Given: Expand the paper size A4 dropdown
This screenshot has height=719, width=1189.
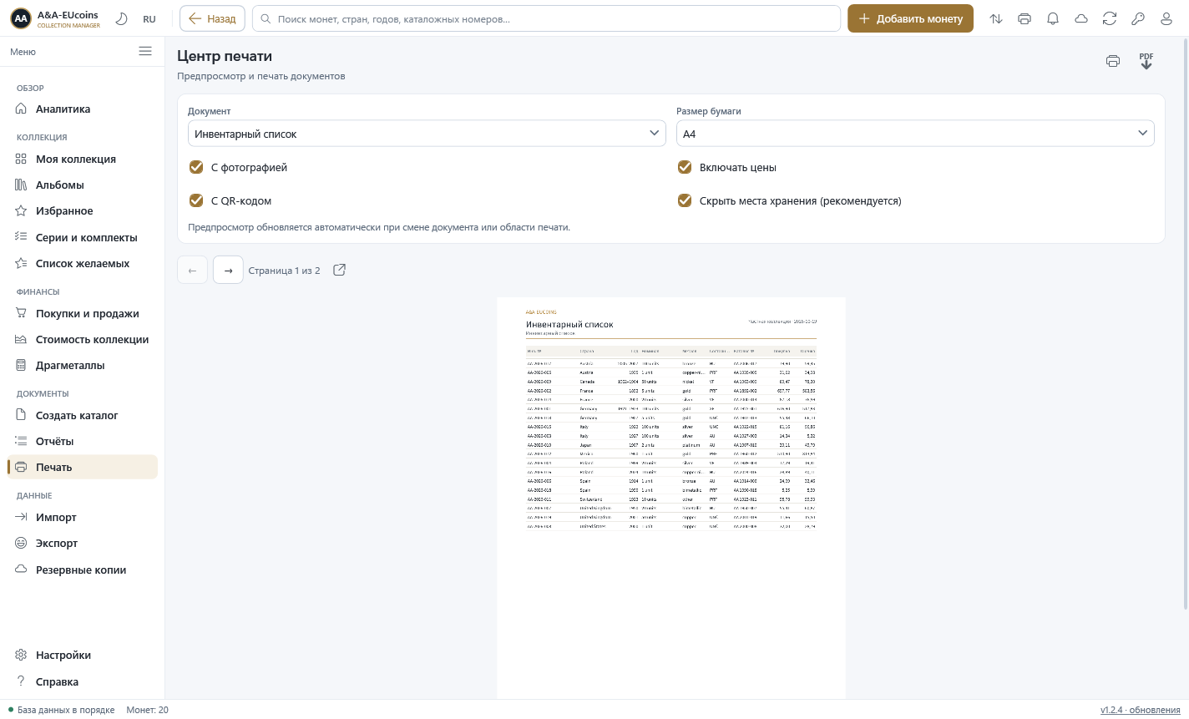Looking at the screenshot, I should (915, 134).
